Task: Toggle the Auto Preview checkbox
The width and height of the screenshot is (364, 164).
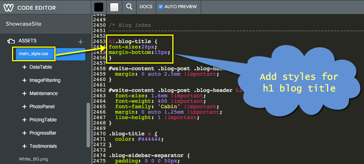Action: coord(161,7)
